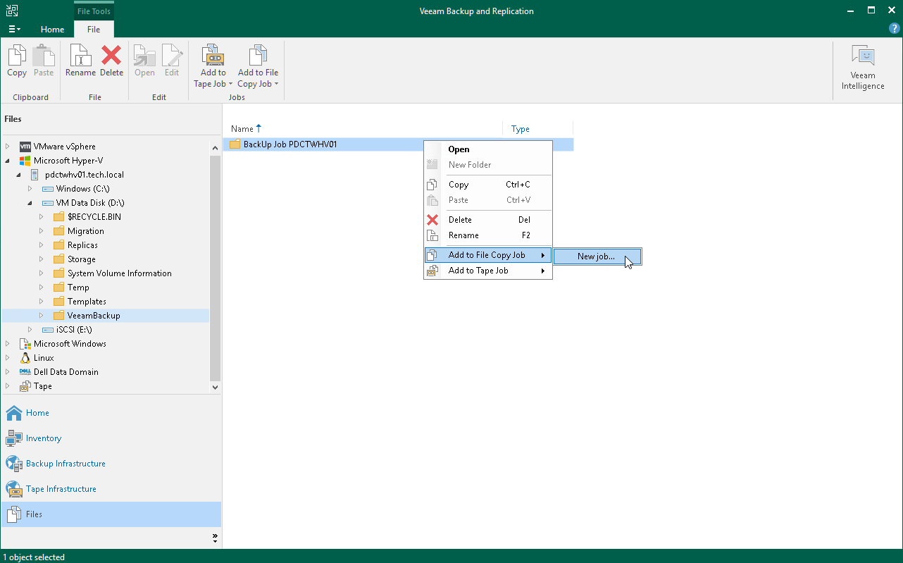903x563 pixels.
Task: Open the Backup Infrastructure view
Action: [111, 464]
